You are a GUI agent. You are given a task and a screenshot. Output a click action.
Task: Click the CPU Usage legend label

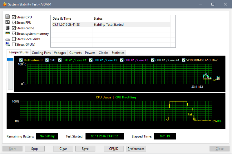(104, 98)
